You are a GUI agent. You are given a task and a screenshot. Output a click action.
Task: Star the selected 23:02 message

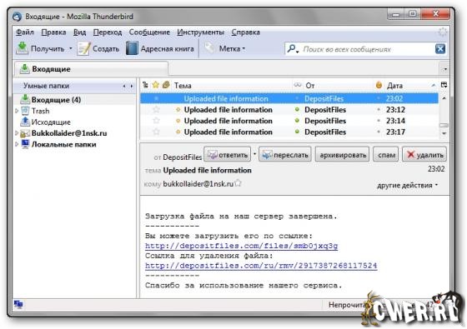(157, 98)
